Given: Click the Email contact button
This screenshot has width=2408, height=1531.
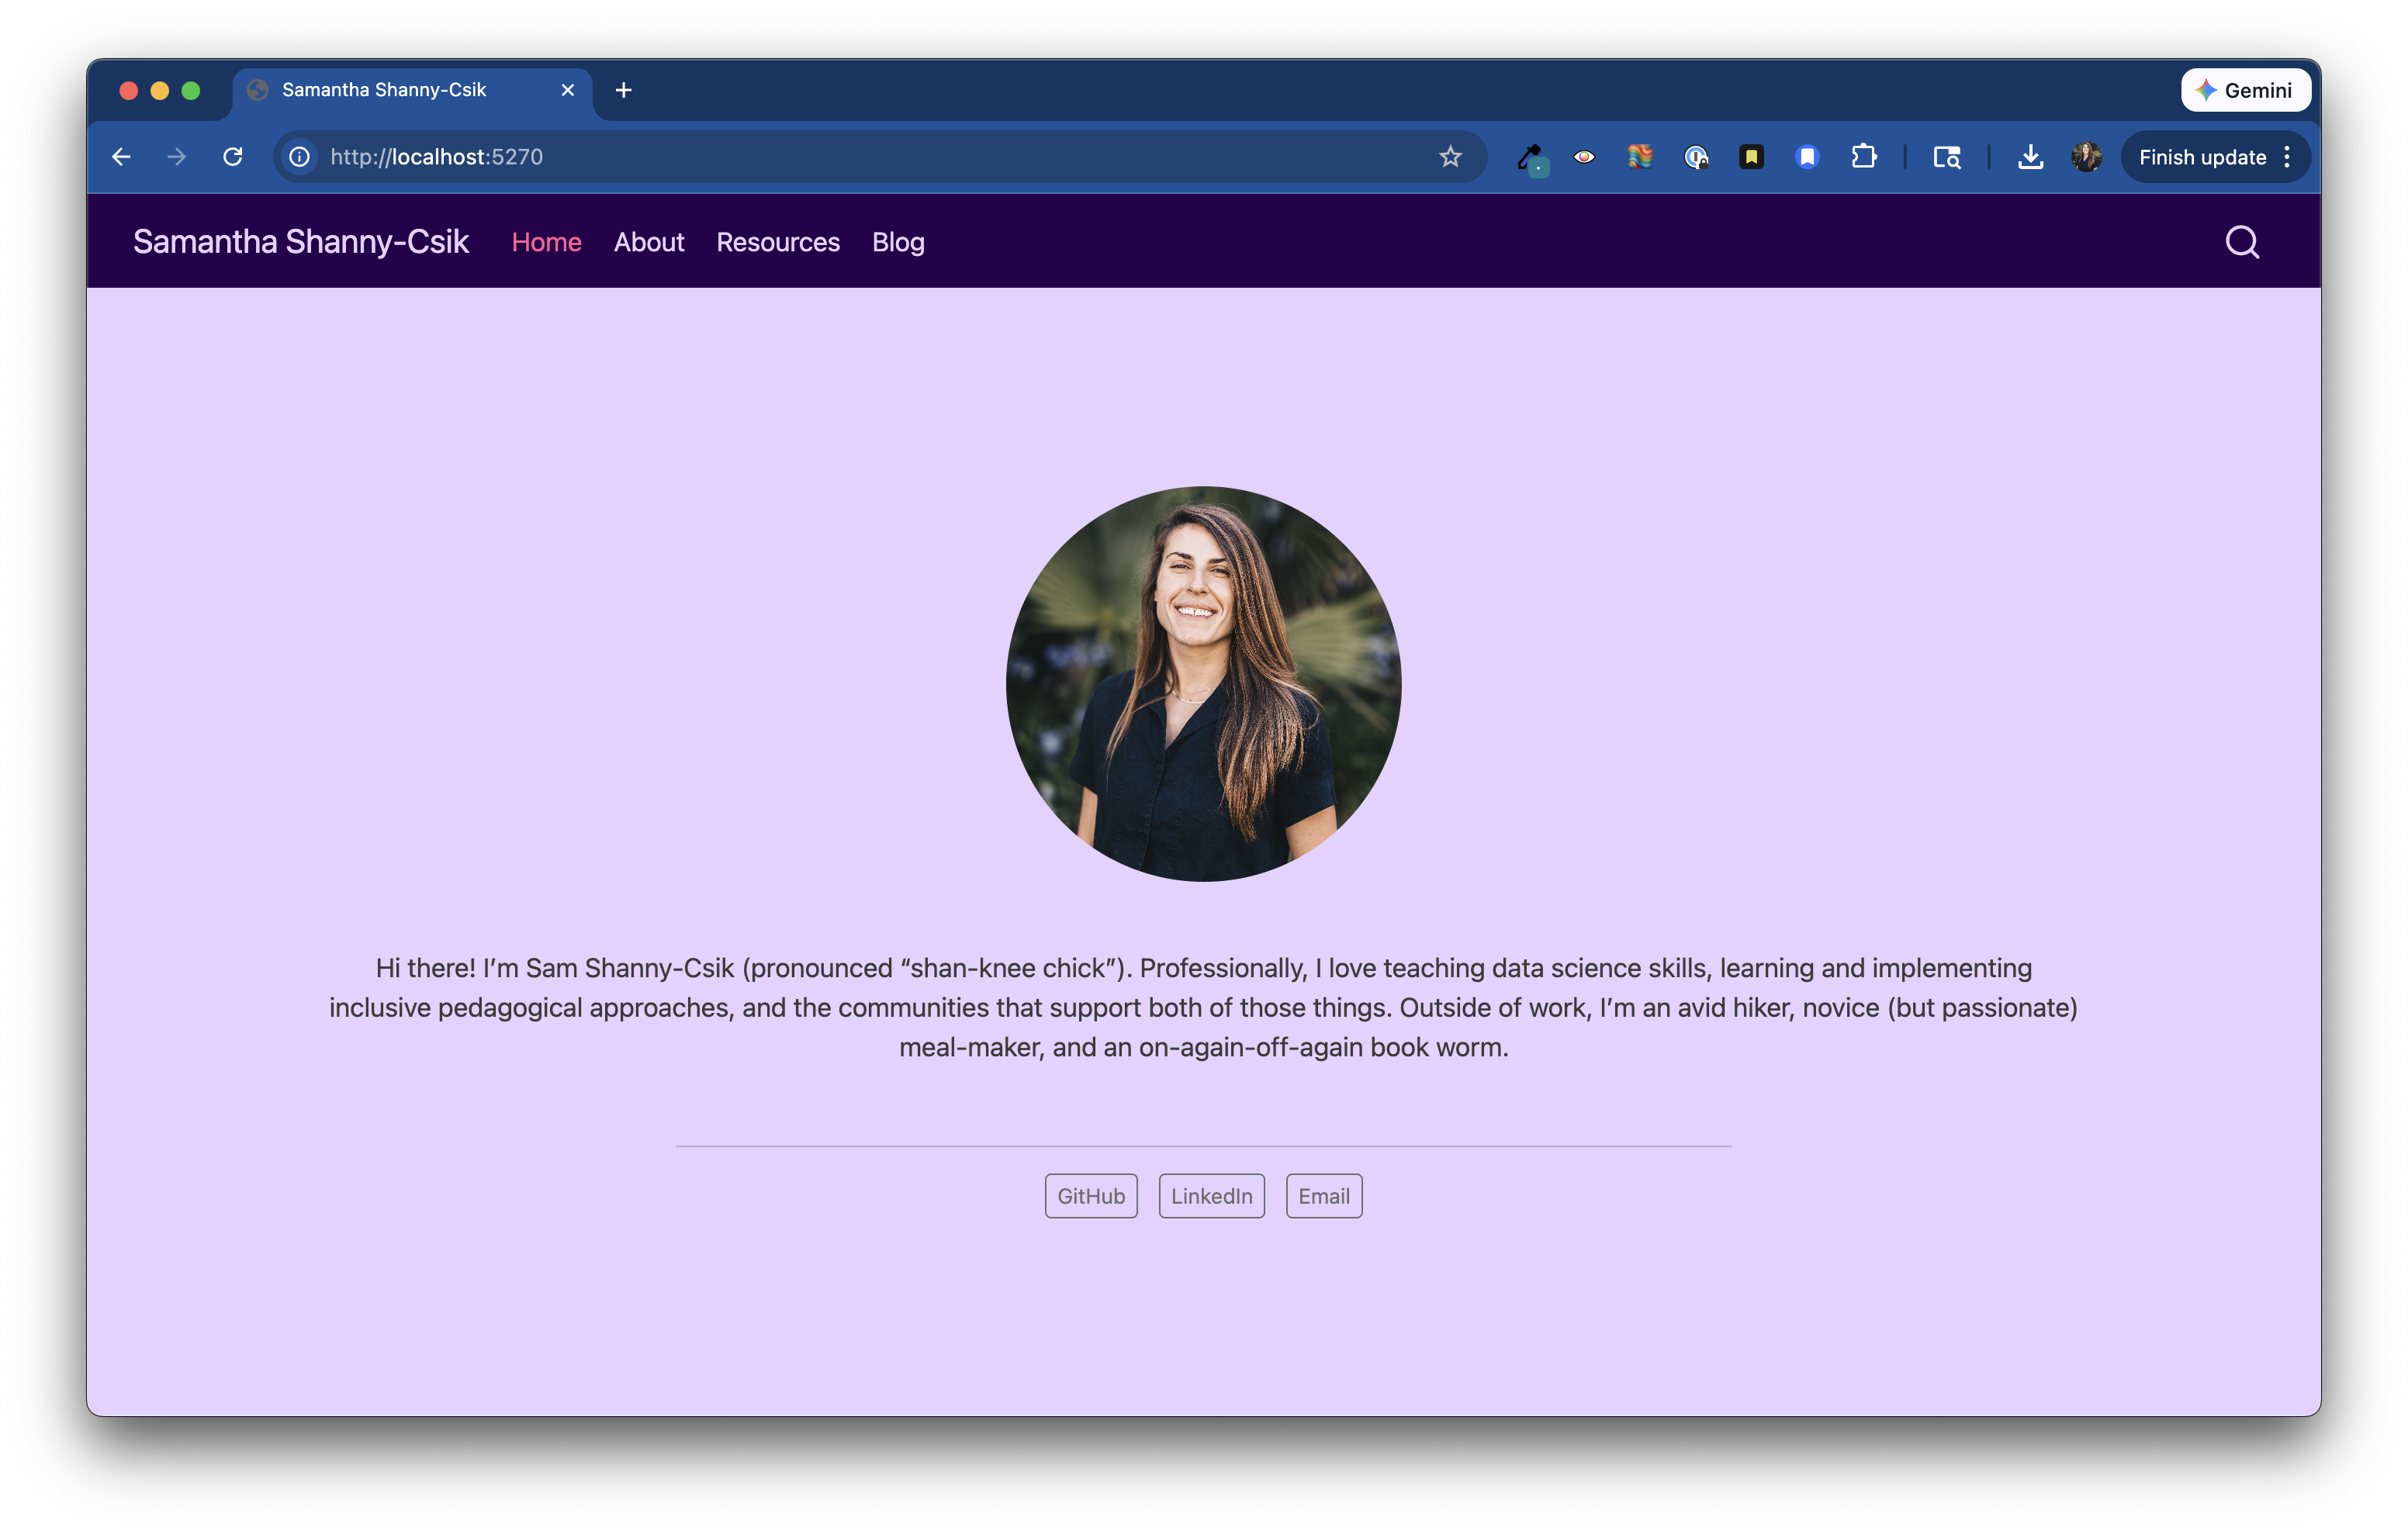Looking at the screenshot, I should click(x=1324, y=1196).
